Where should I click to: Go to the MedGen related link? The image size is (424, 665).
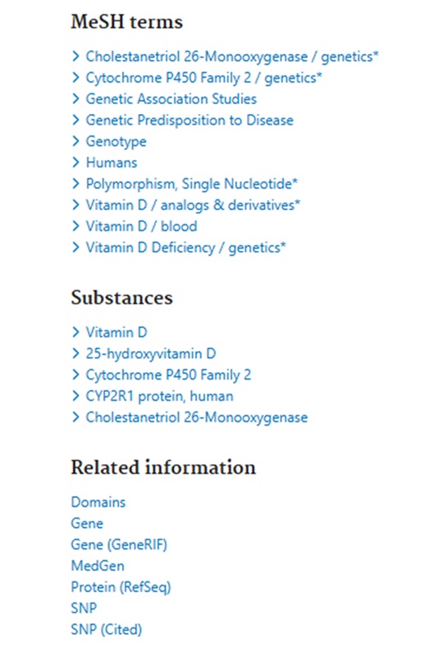[98, 566]
